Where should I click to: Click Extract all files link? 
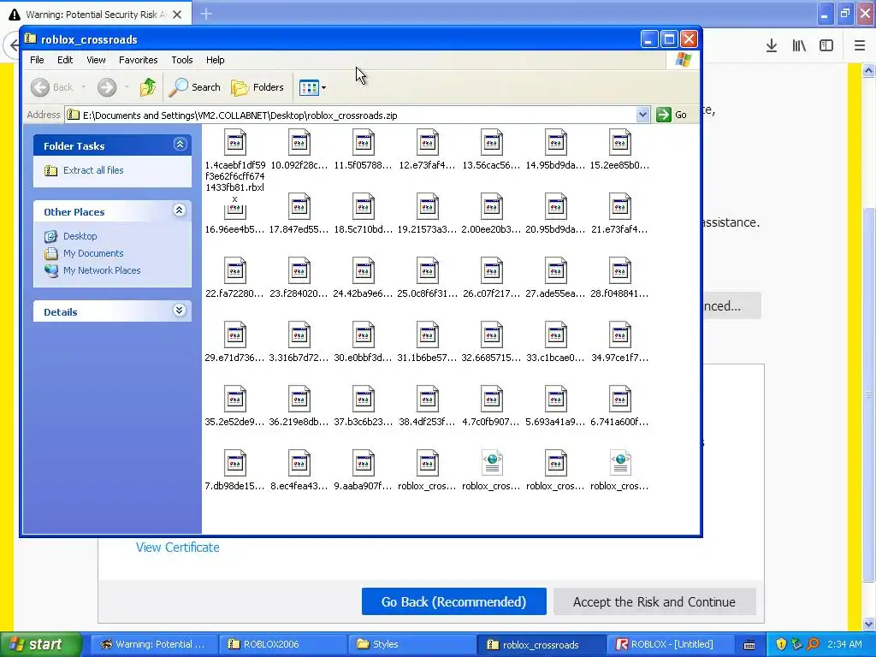pos(93,170)
